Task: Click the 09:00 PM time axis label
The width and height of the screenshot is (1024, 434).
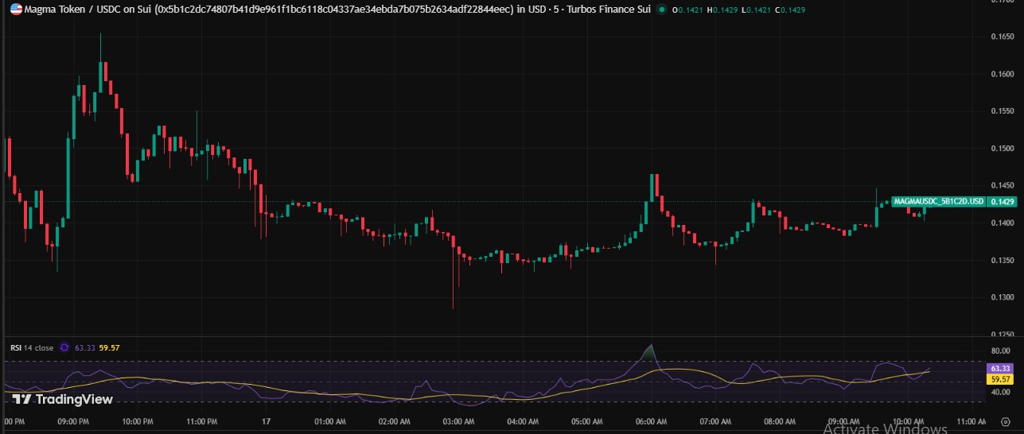Action: click(73, 421)
